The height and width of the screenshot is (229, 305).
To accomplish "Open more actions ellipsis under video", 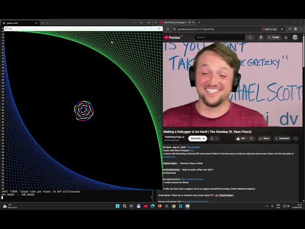I will pos(295,138).
